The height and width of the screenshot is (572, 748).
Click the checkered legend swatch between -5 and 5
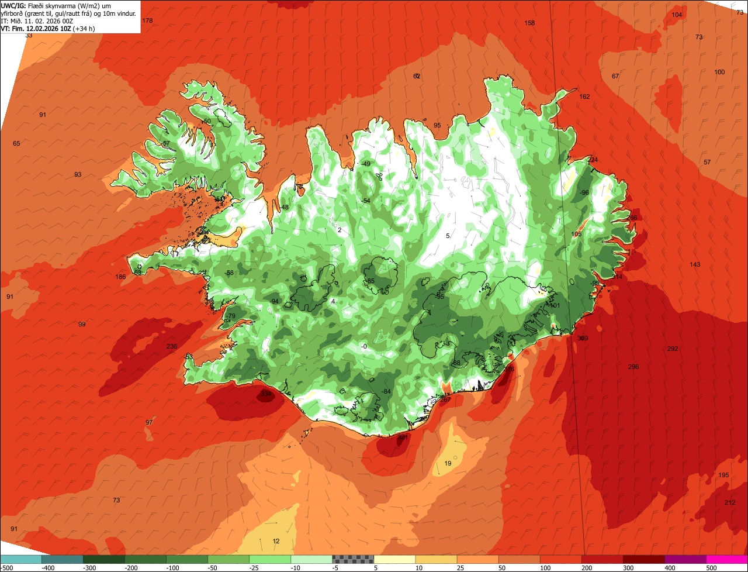pyautogui.click(x=353, y=559)
